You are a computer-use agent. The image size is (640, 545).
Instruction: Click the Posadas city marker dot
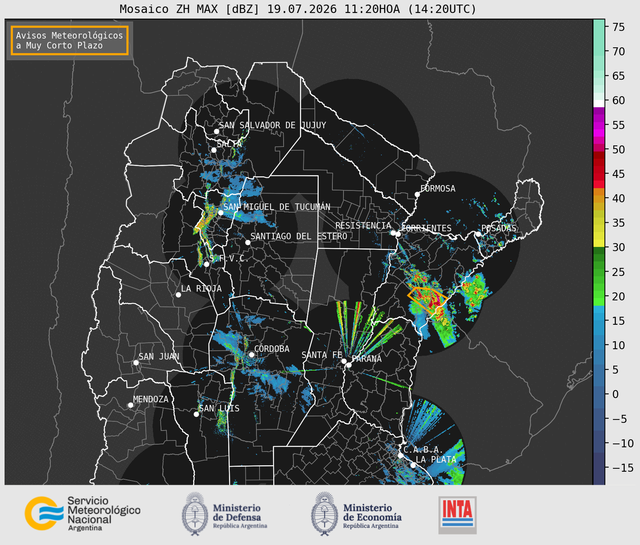coord(478,234)
